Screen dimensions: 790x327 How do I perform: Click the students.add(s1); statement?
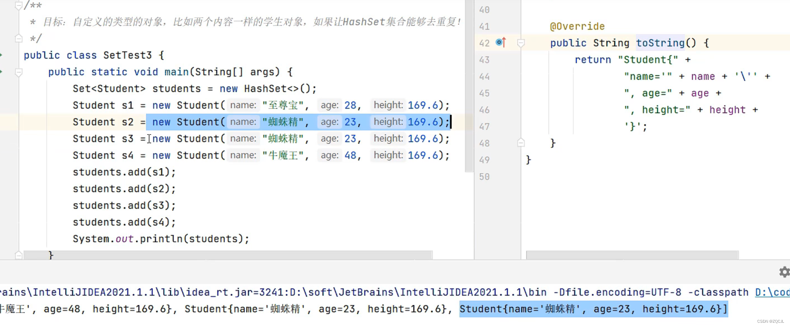124,172
